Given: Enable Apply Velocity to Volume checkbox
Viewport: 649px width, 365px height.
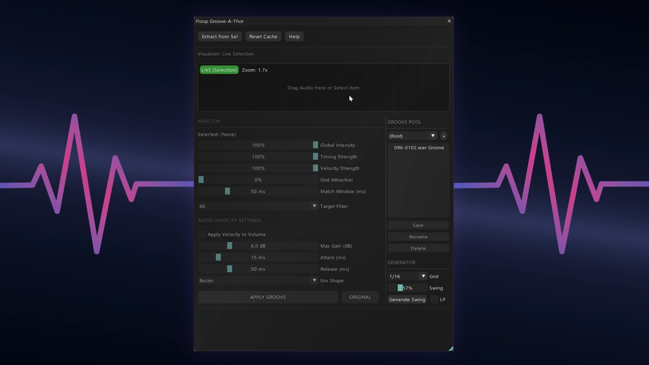Looking at the screenshot, I should 202,234.
